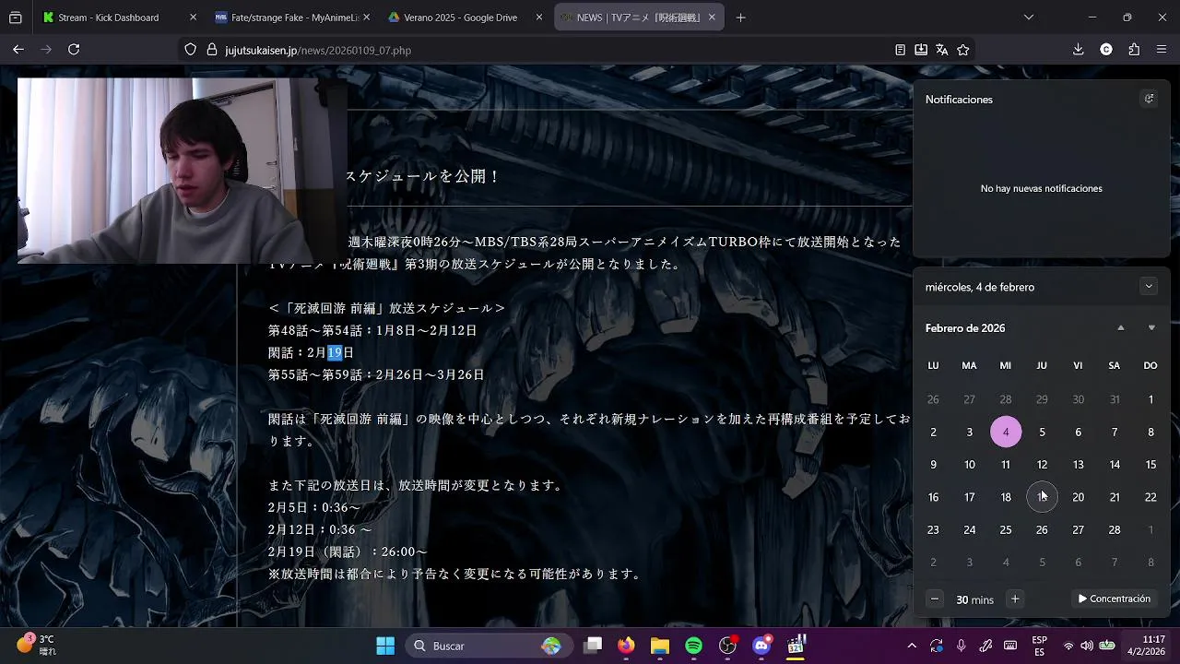Viewport: 1180px width, 664px height.
Task: Select February 4 in the calendar
Action: tap(1006, 433)
